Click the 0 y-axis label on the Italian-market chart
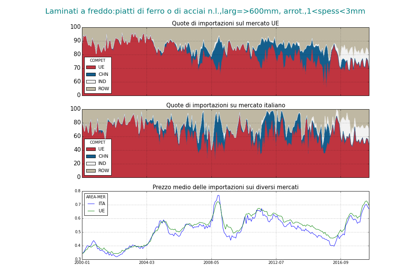Image resolution: width=410 pixels, height=273 pixels. [x=79, y=177]
